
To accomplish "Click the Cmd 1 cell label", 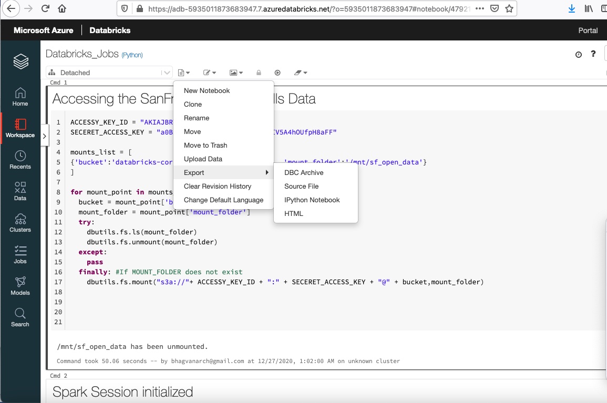I will click(x=58, y=82).
